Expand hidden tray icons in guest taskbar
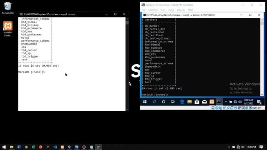The height and width of the screenshot is (150, 267). coord(226,102)
